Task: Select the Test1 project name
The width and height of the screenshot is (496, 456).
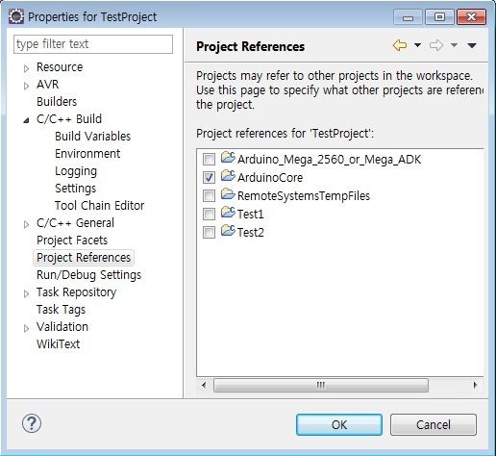Action: coord(250,214)
